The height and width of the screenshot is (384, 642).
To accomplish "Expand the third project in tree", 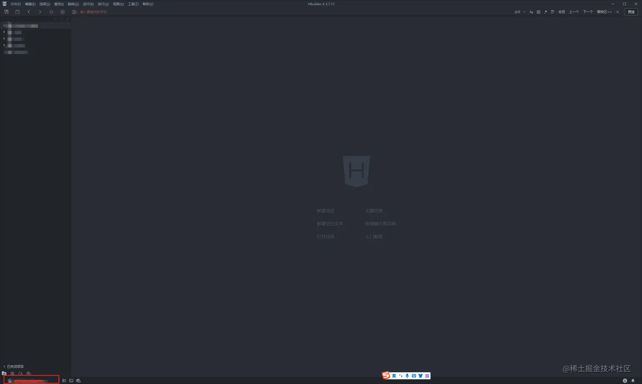I will pyautogui.click(x=4, y=39).
